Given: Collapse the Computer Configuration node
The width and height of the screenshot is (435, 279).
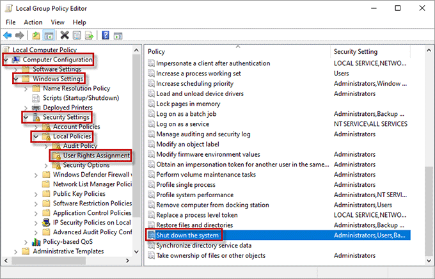Looking at the screenshot, I should 6,60.
